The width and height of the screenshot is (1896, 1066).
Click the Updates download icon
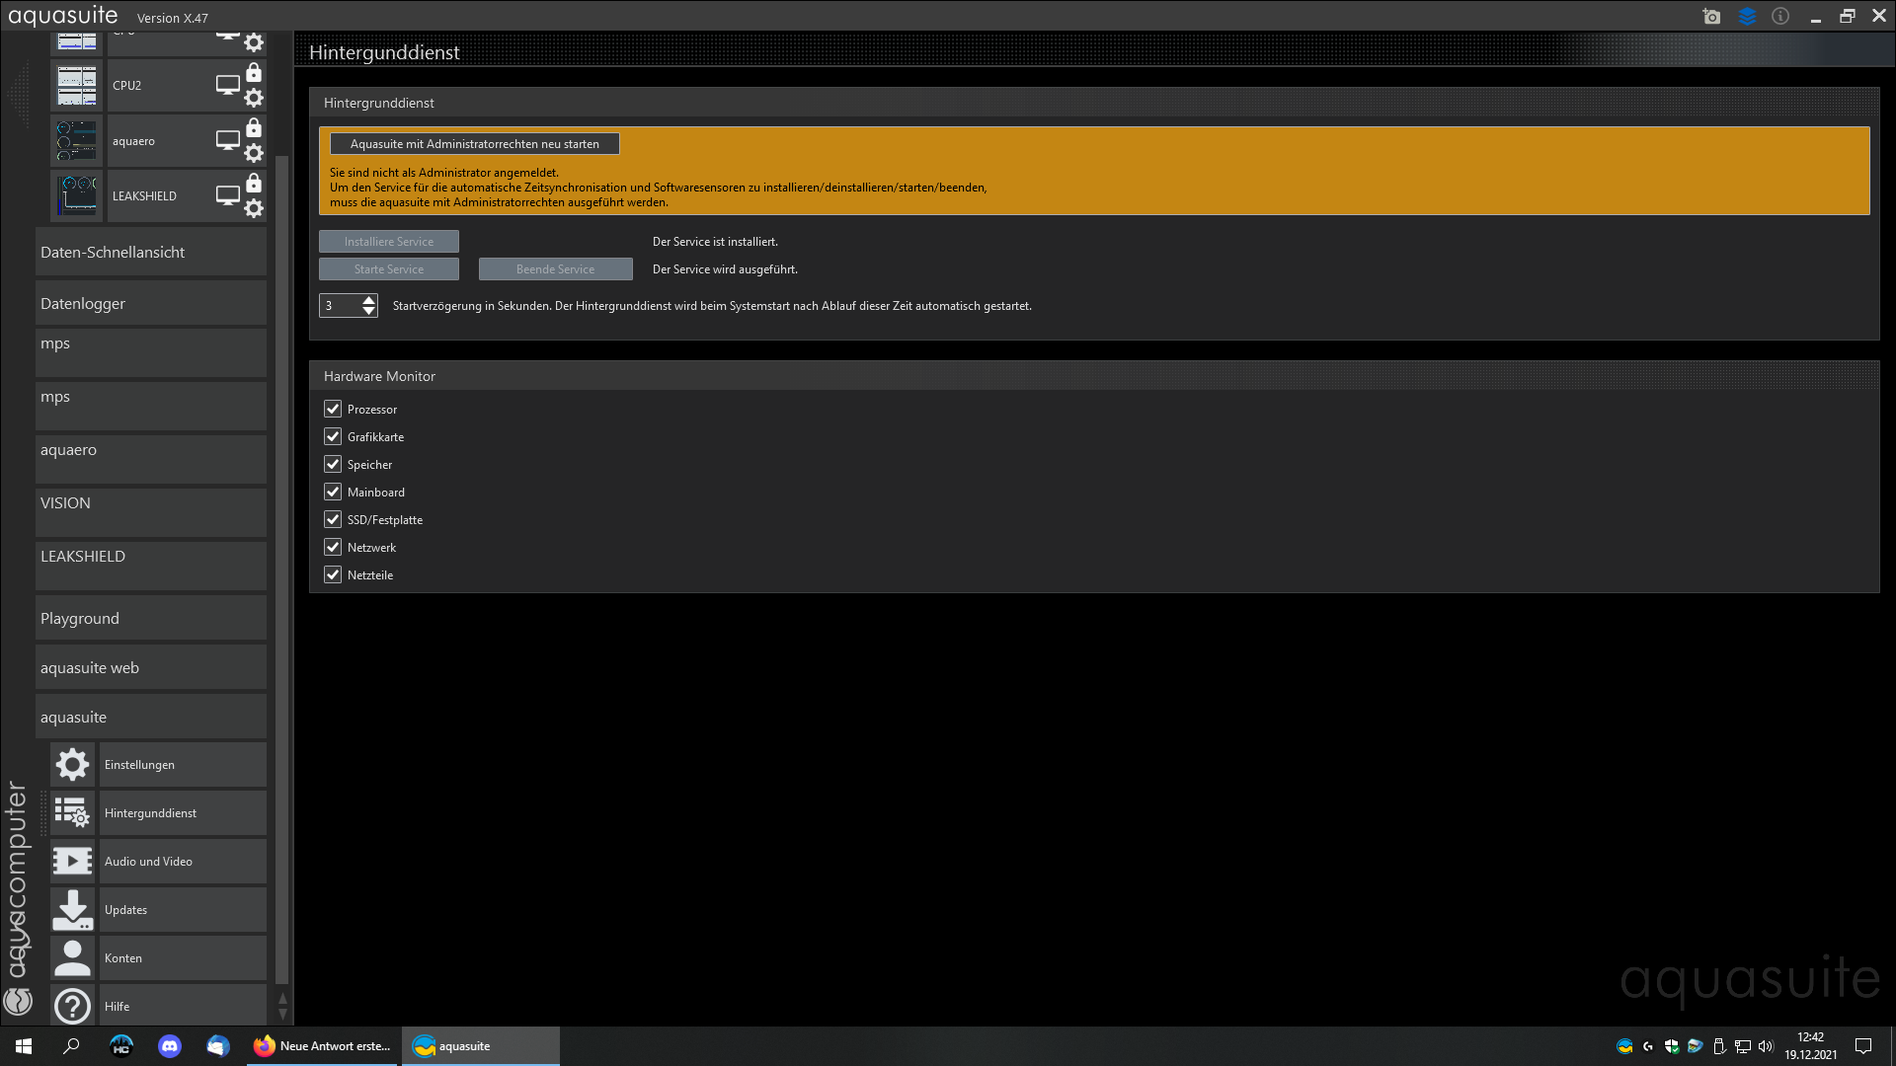click(x=72, y=909)
